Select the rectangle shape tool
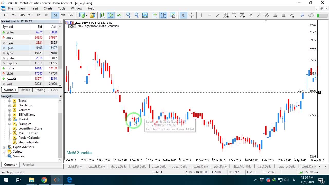Viewport: 329px width, 185px height. tap(284, 15)
